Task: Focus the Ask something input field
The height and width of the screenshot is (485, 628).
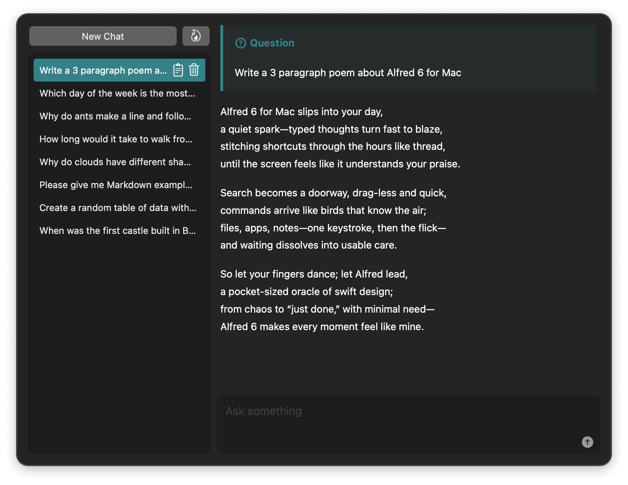Action: click(408, 425)
